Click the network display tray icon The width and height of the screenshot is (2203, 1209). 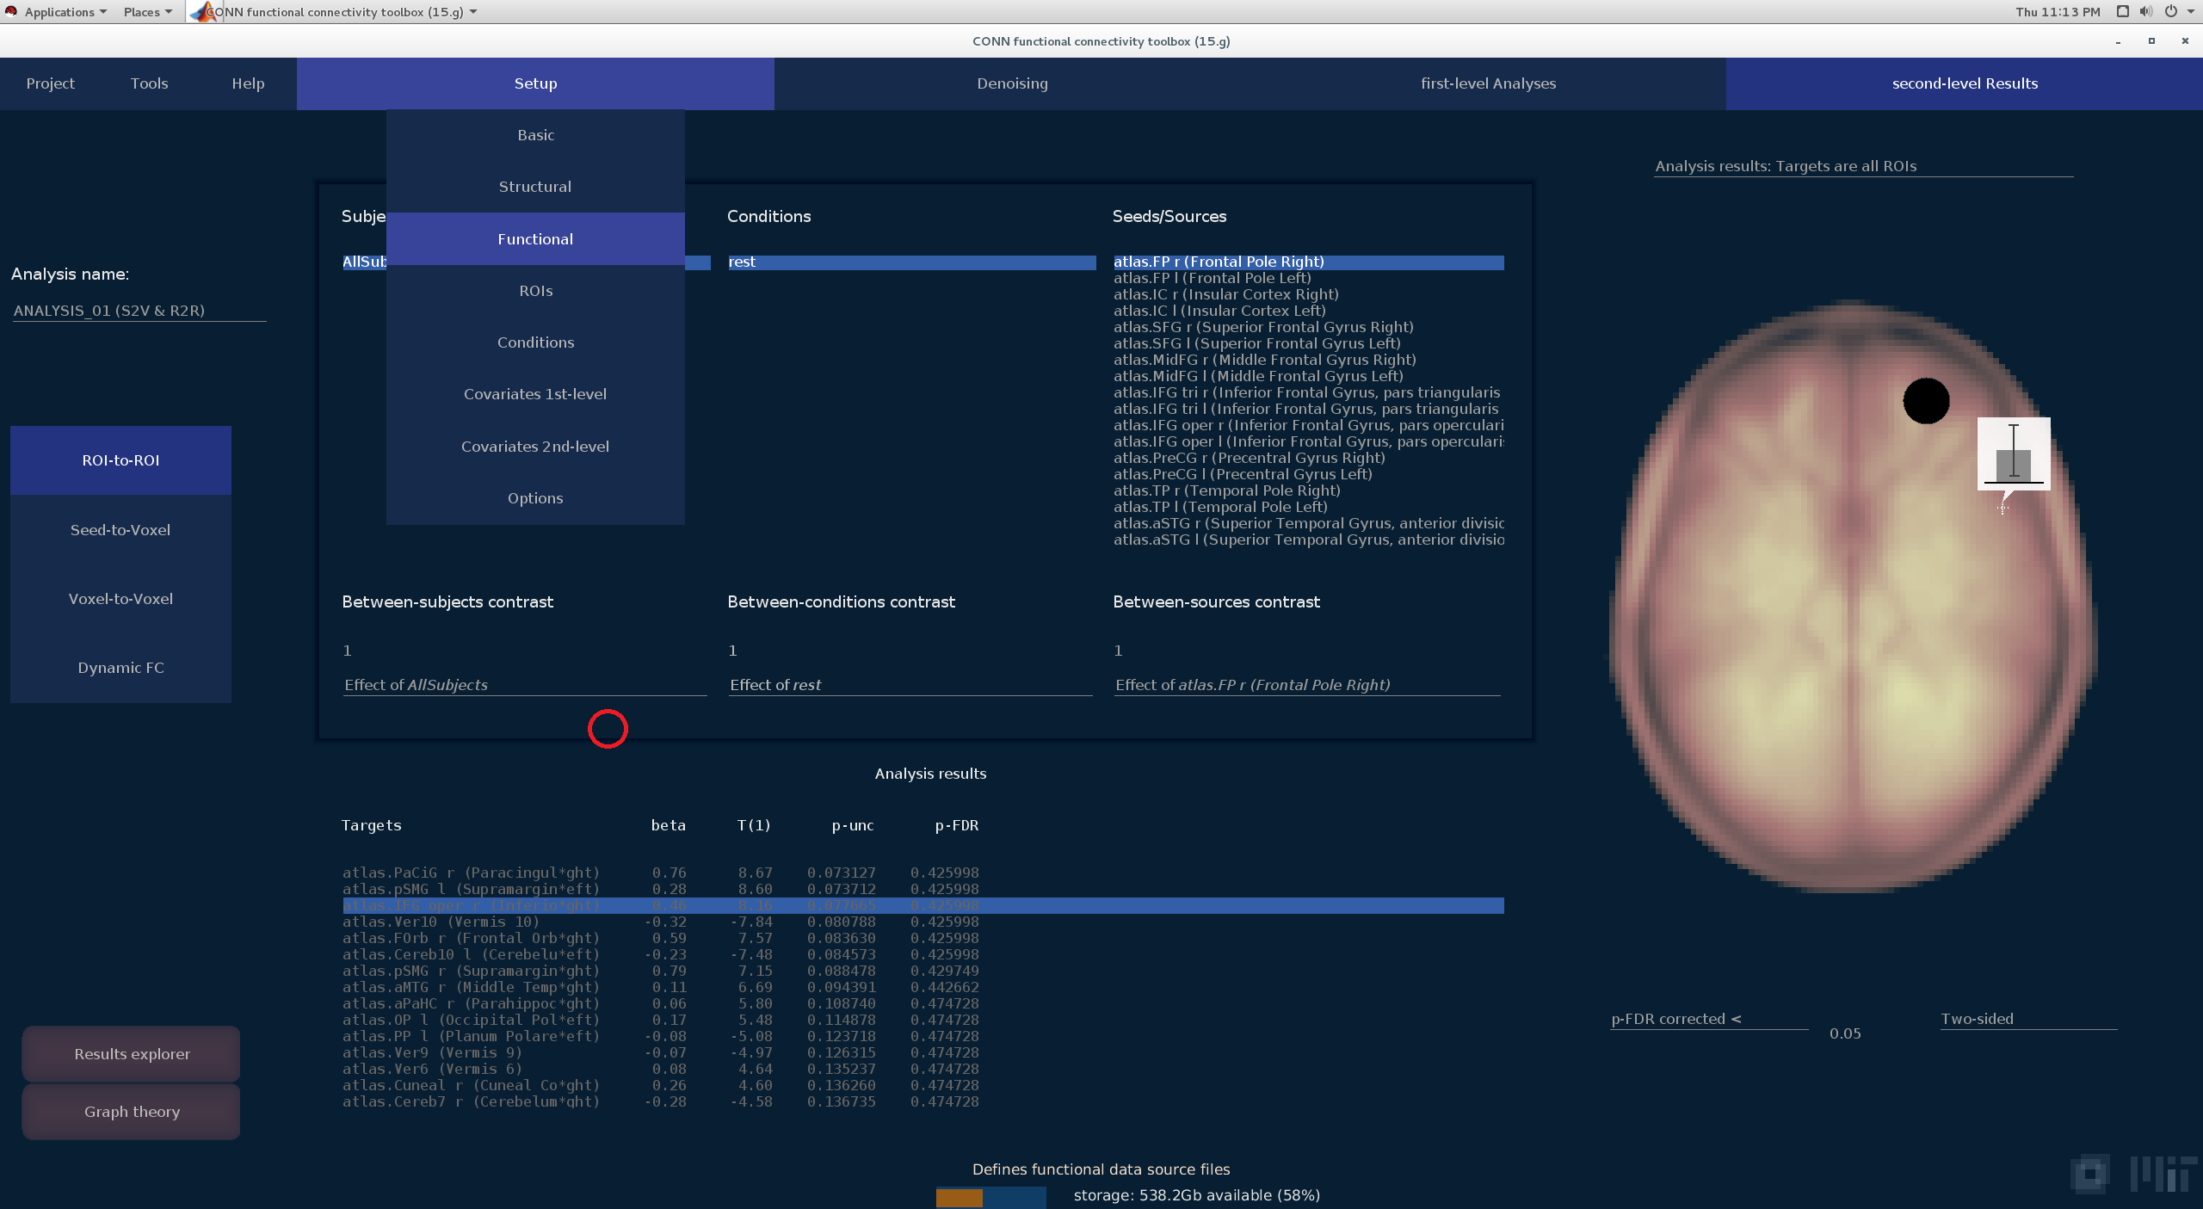(x=2123, y=12)
